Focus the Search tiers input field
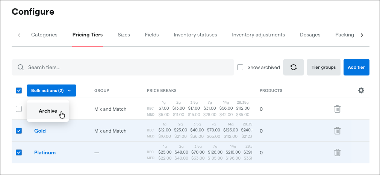Image resolution: width=380 pixels, height=175 pixels. (123, 67)
